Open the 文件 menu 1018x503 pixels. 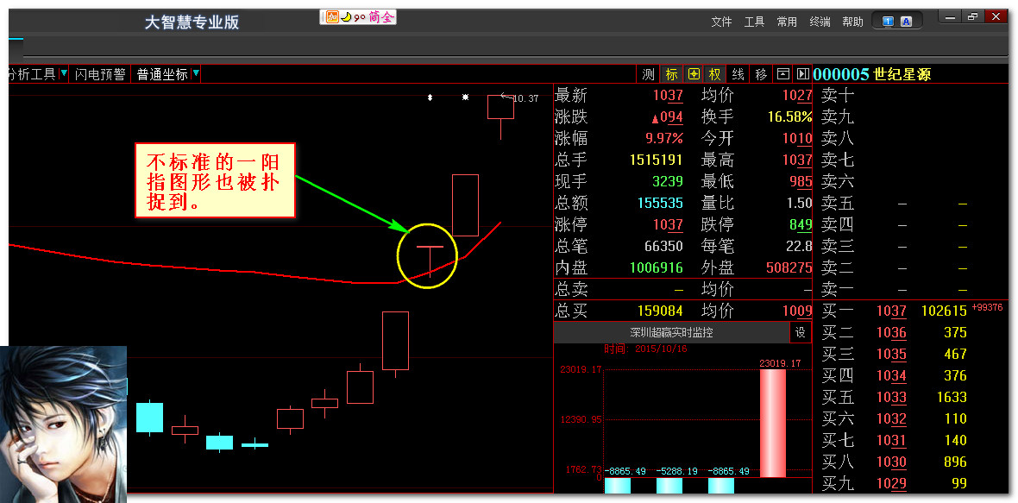coord(721,22)
